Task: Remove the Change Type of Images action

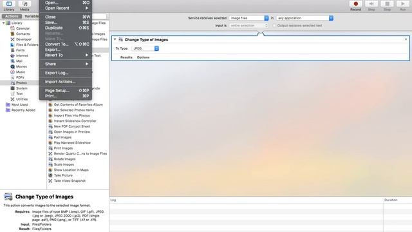Action: tap(406, 39)
